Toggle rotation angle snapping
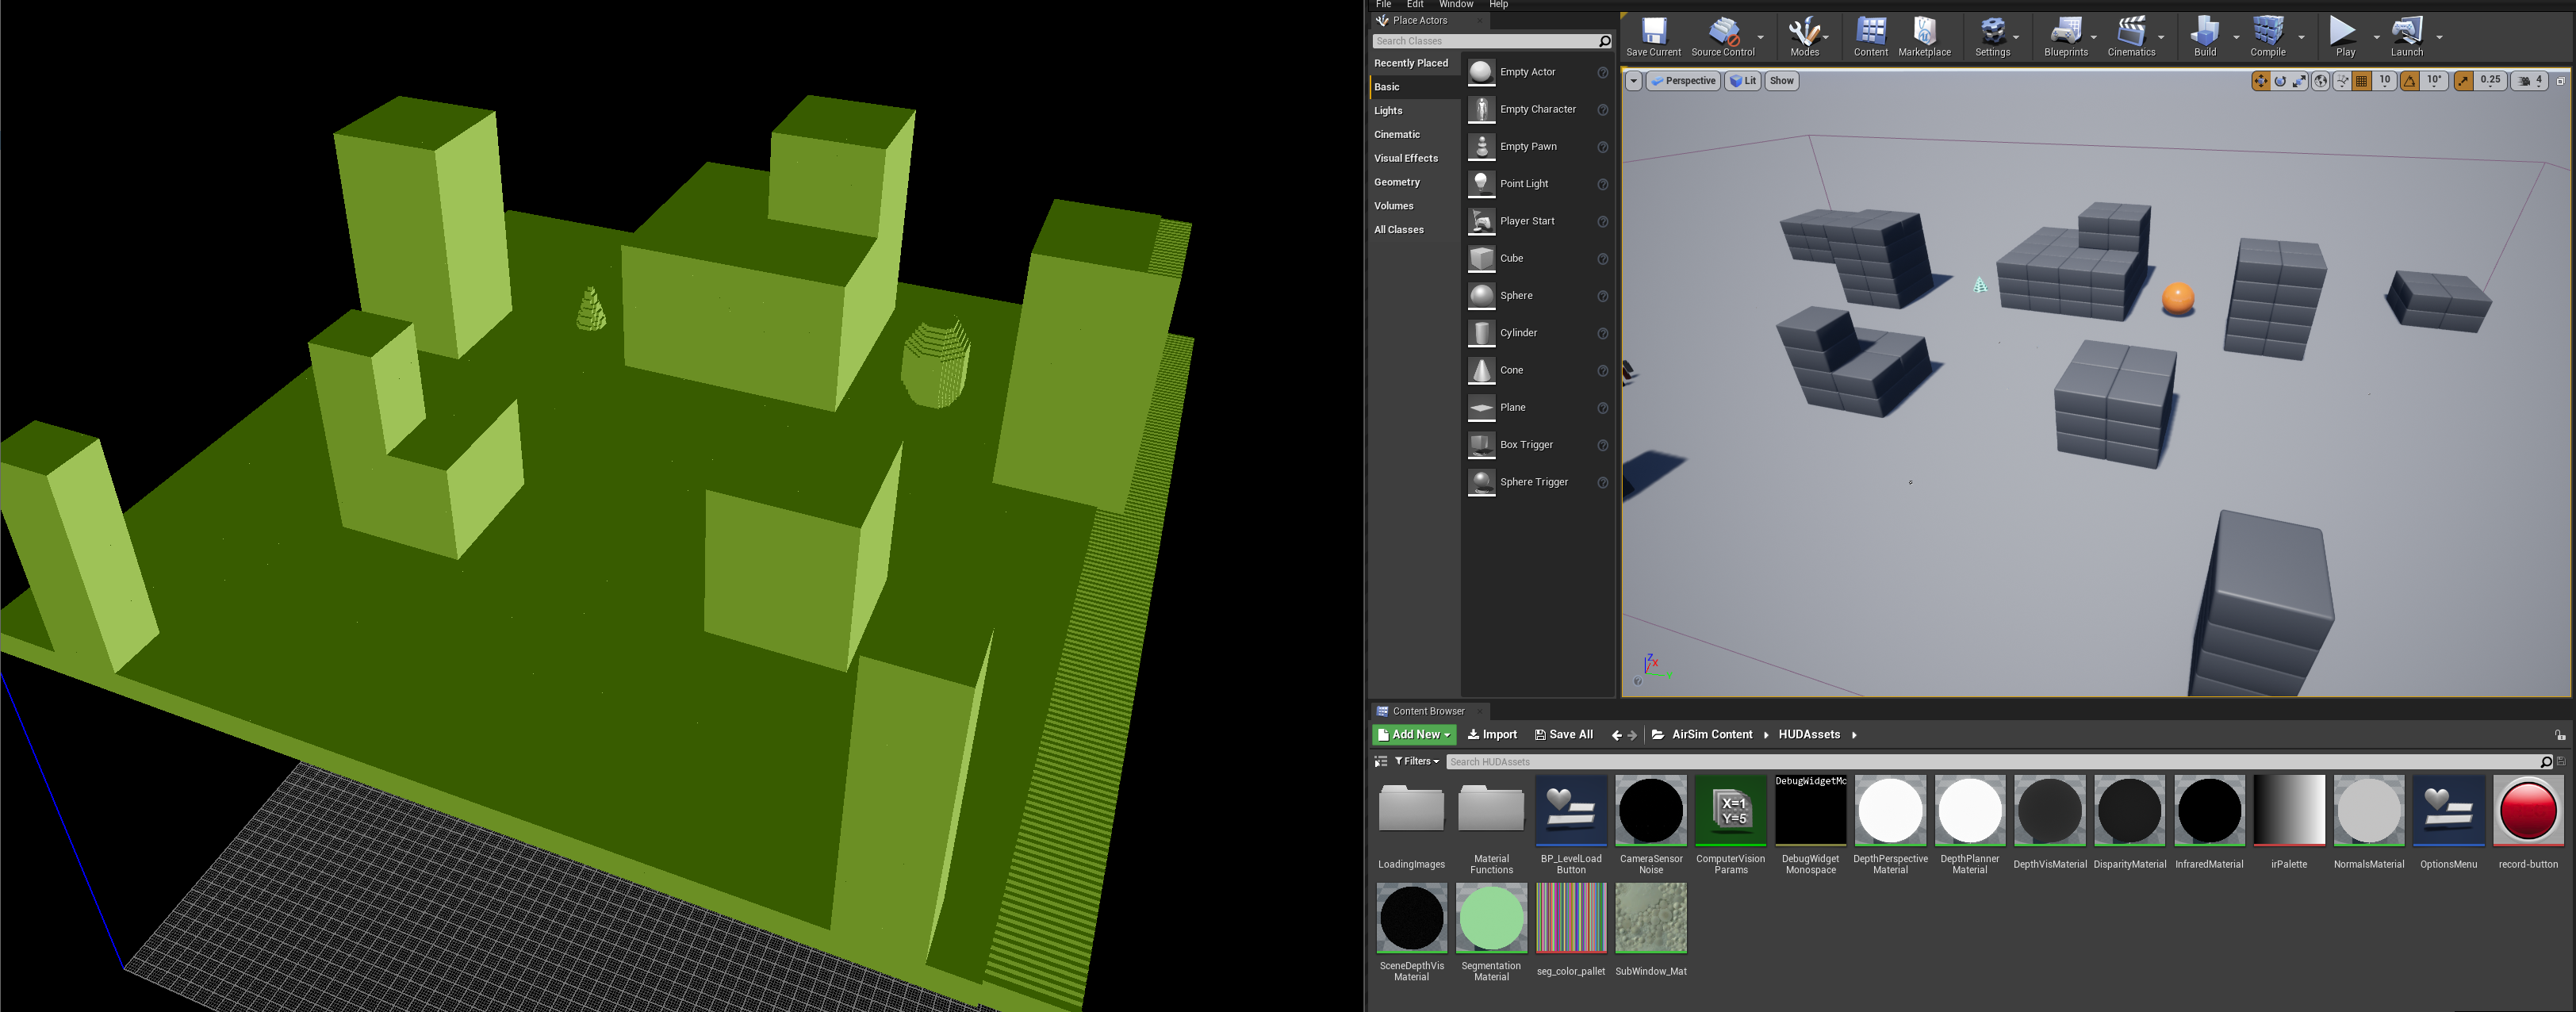This screenshot has height=1012, width=2576. (2410, 81)
